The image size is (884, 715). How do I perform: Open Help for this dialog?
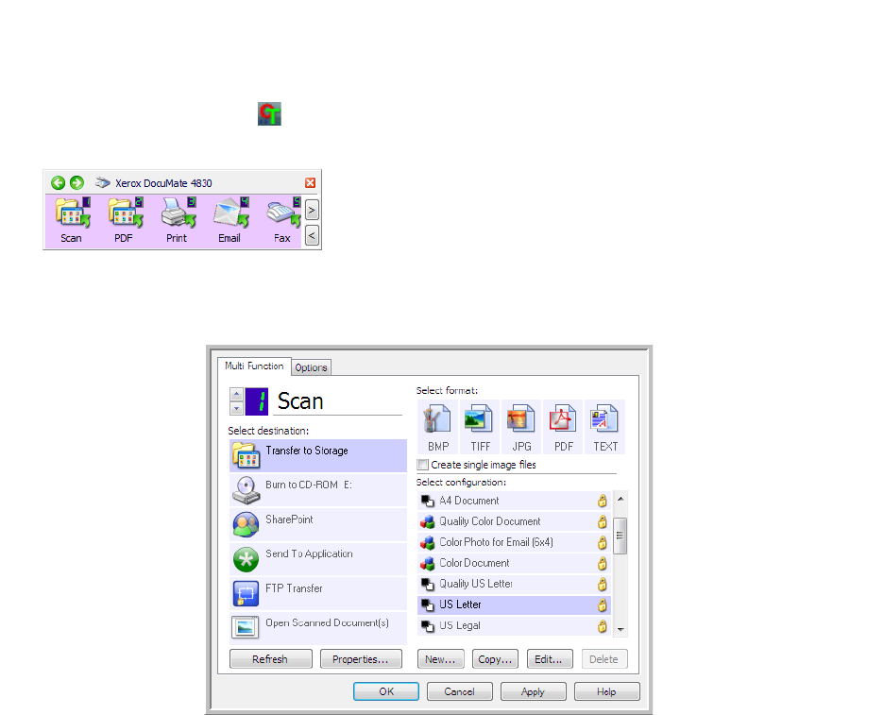click(607, 691)
